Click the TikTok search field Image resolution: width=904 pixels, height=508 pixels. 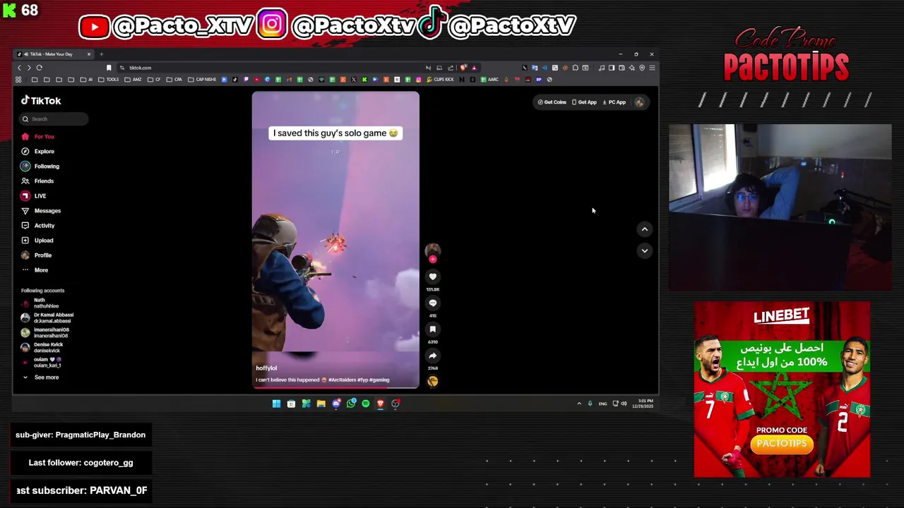(x=54, y=119)
